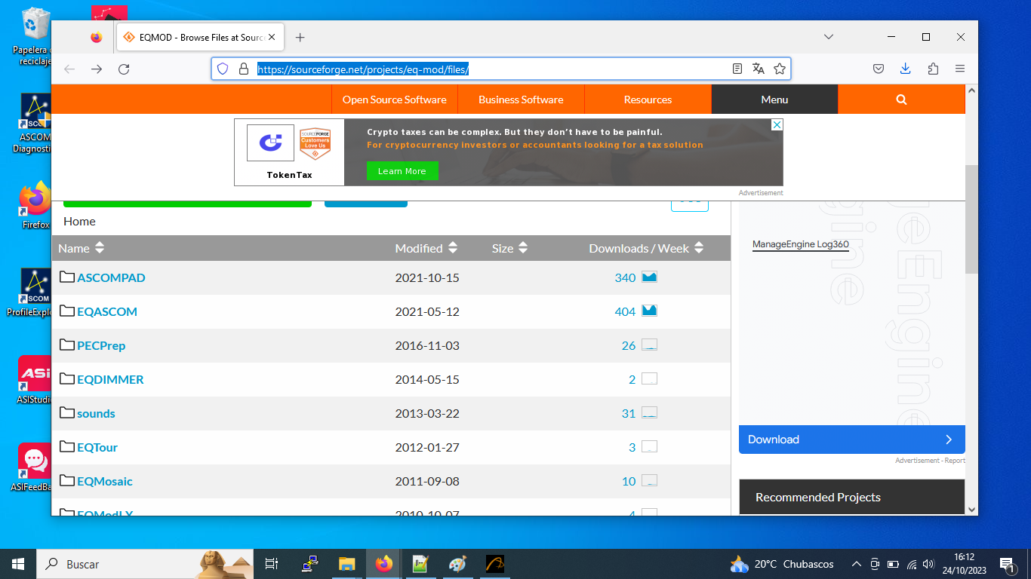
Task: Click the 340 weekly downloads number
Action: pos(625,277)
